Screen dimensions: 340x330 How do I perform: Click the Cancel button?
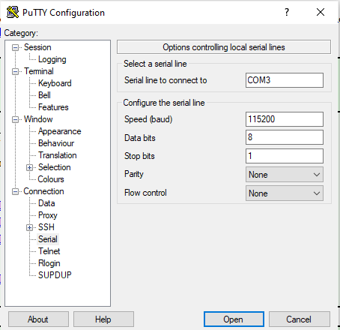click(x=299, y=319)
